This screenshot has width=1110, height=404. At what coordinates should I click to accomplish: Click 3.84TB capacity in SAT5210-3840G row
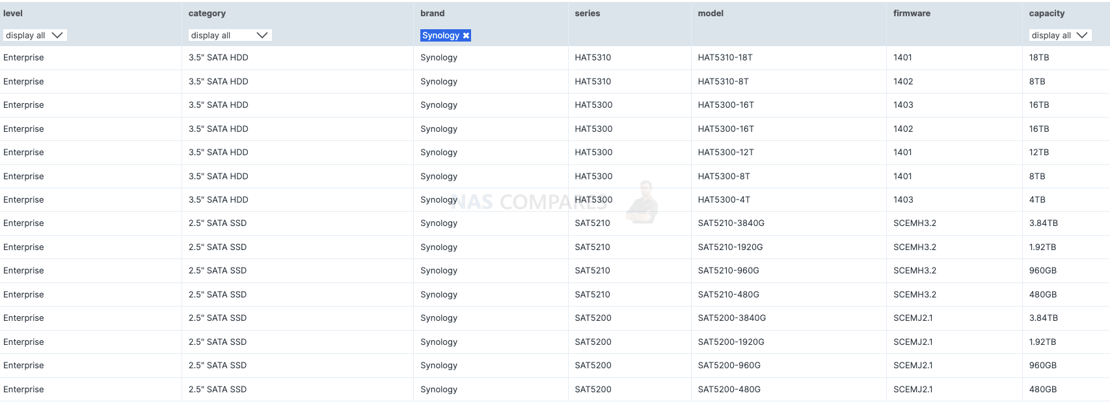tap(1044, 223)
